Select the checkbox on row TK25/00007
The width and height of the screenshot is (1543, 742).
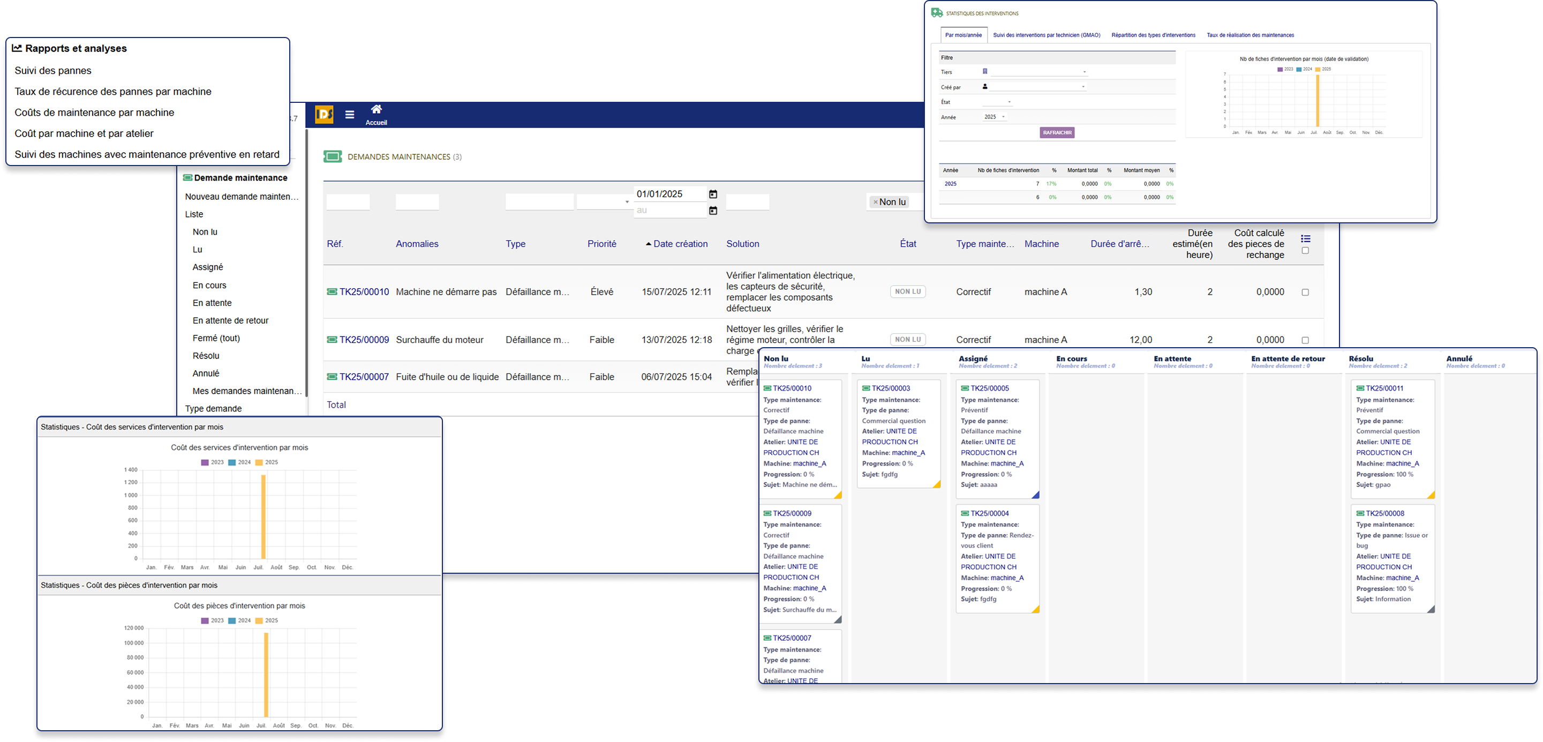coord(1306,377)
